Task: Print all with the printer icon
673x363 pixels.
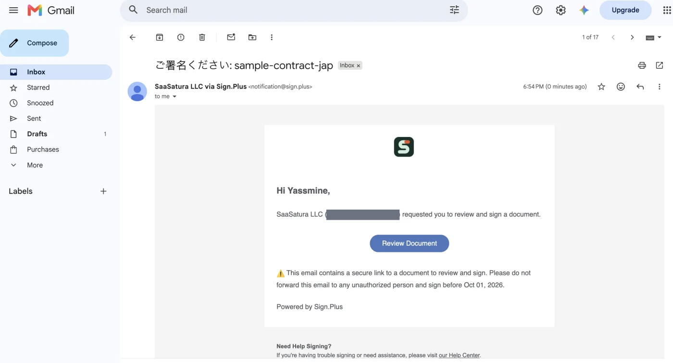Action: [x=642, y=65]
